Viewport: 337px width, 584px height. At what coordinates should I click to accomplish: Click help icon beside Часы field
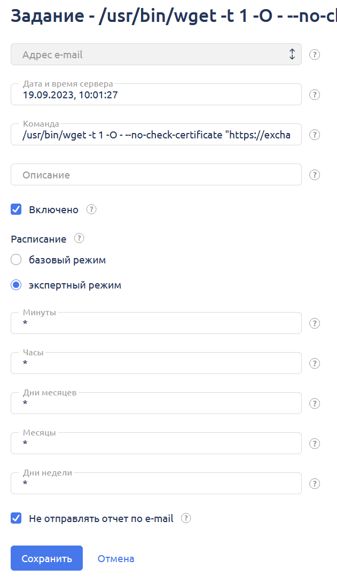click(x=315, y=363)
